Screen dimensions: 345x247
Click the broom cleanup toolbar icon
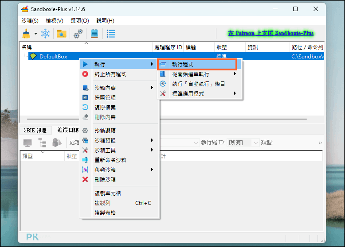[x=26, y=34]
